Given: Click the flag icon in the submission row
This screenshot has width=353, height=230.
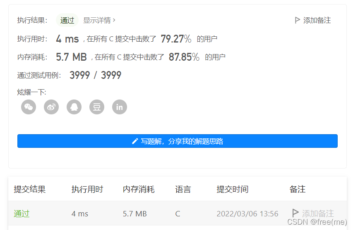Looking at the screenshot, I should (x=295, y=213).
